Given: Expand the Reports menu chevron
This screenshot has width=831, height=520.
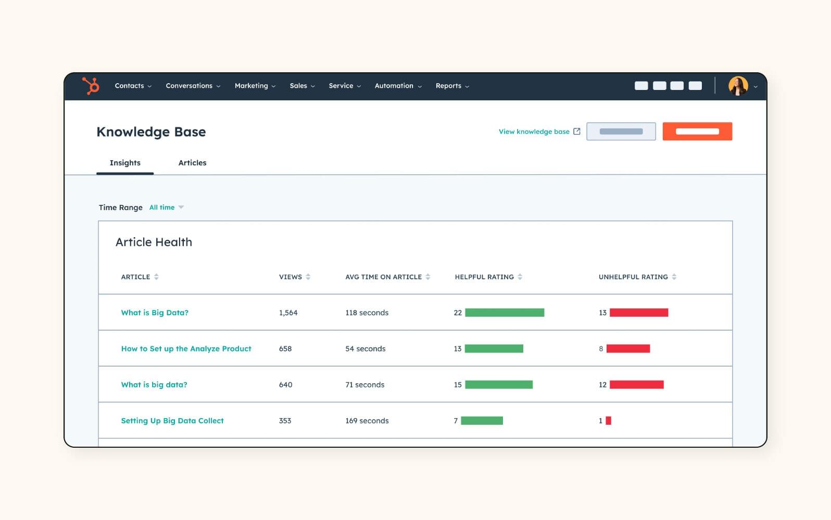Looking at the screenshot, I should coord(467,86).
